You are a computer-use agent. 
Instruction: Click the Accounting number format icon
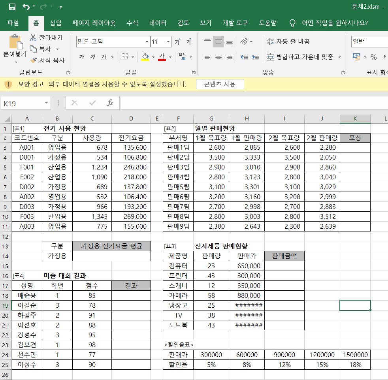356,57
